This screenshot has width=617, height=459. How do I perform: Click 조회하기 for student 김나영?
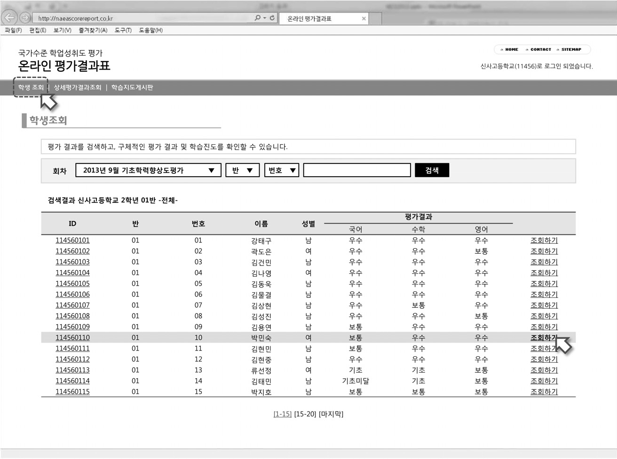point(544,273)
